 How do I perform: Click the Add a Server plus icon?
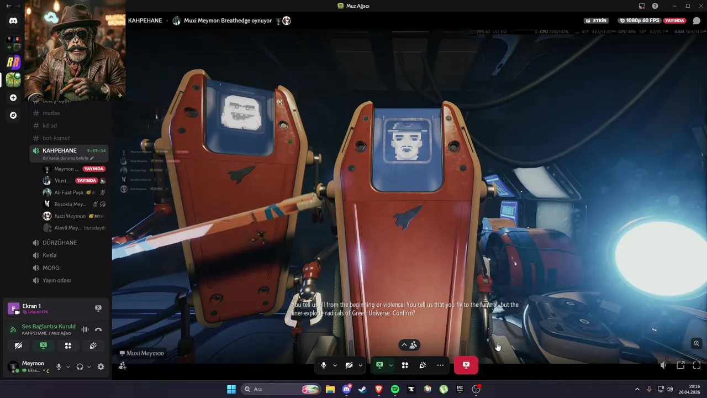click(13, 98)
